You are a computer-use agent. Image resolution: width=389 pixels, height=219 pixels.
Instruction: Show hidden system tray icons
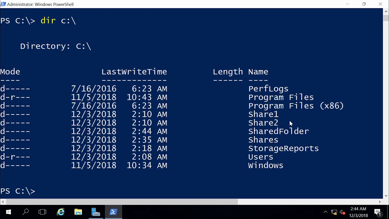pyautogui.click(x=325, y=212)
